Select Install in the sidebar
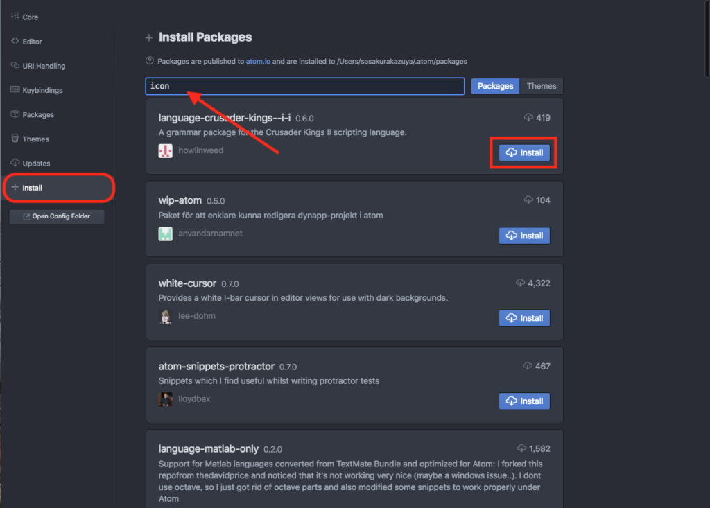 [x=58, y=187]
